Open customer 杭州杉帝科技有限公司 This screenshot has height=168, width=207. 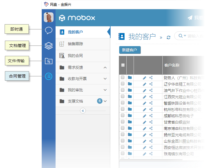tap(182, 110)
